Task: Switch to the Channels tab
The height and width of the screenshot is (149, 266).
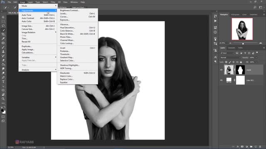Action: coord(232,48)
